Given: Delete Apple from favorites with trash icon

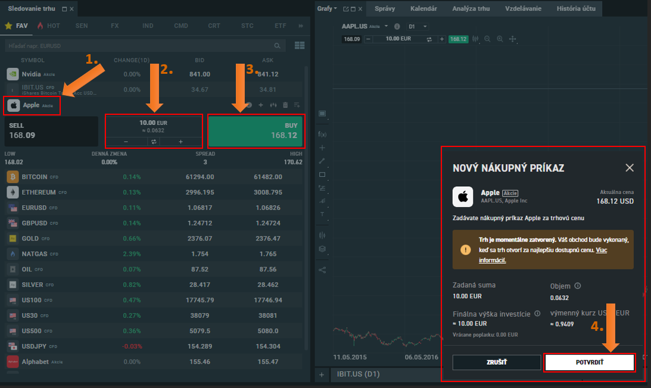Looking at the screenshot, I should pos(285,105).
